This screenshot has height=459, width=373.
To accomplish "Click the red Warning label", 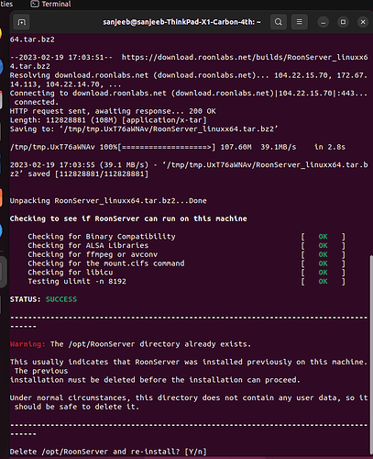I will 27,344.
